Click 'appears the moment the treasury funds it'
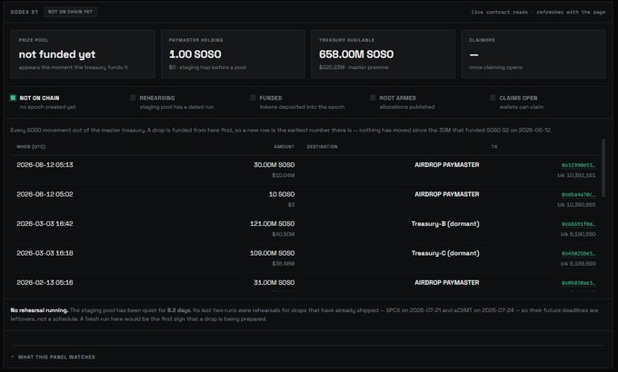 [74, 68]
